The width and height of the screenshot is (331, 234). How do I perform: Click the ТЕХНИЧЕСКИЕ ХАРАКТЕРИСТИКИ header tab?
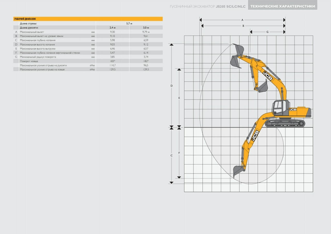point(282,6)
